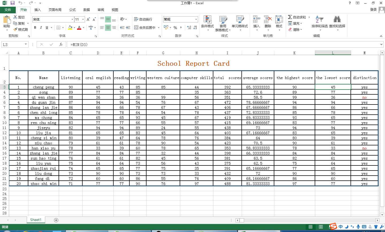Switch to the Formulas (公式) tab
Screen dimensions: 385x232
(72, 10)
